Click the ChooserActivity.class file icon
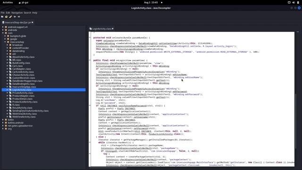The height and width of the screenshot is (170, 302). click(10, 75)
